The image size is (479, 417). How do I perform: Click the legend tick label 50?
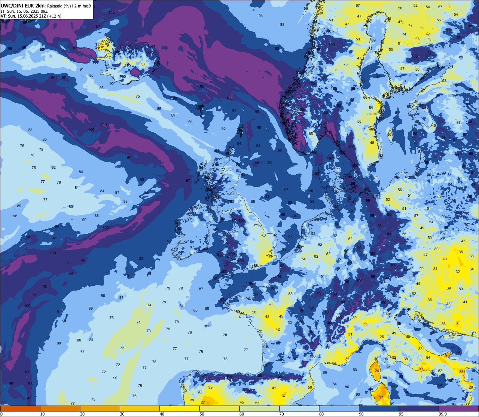coord(202,414)
